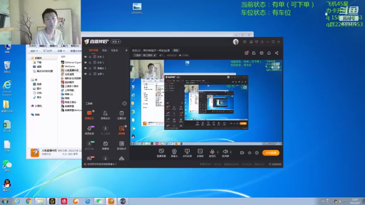Open the speaker dropdown arrow

231,152
